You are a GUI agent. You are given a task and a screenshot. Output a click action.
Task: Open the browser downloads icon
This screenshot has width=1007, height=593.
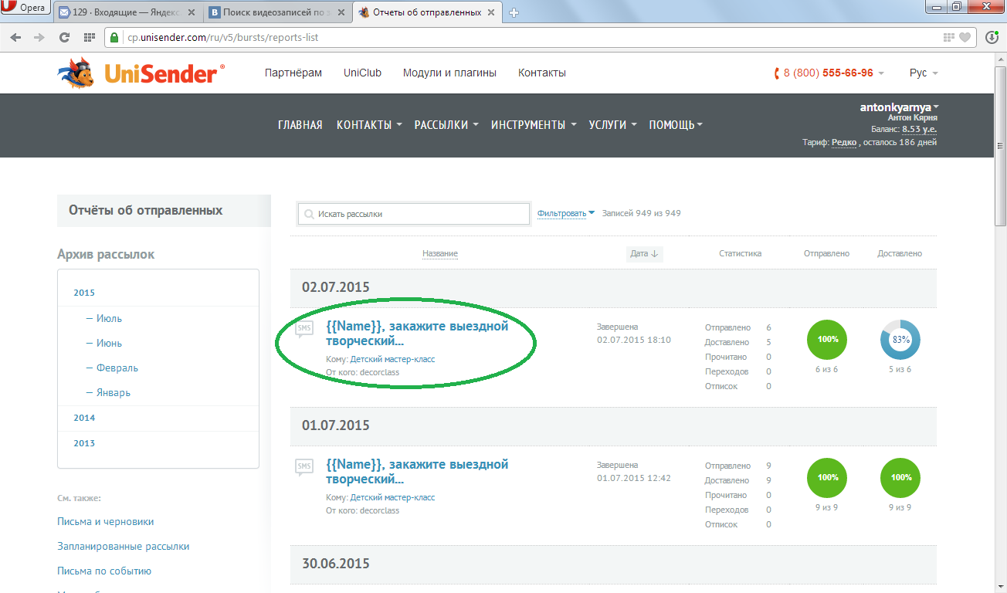pyautogui.click(x=992, y=37)
